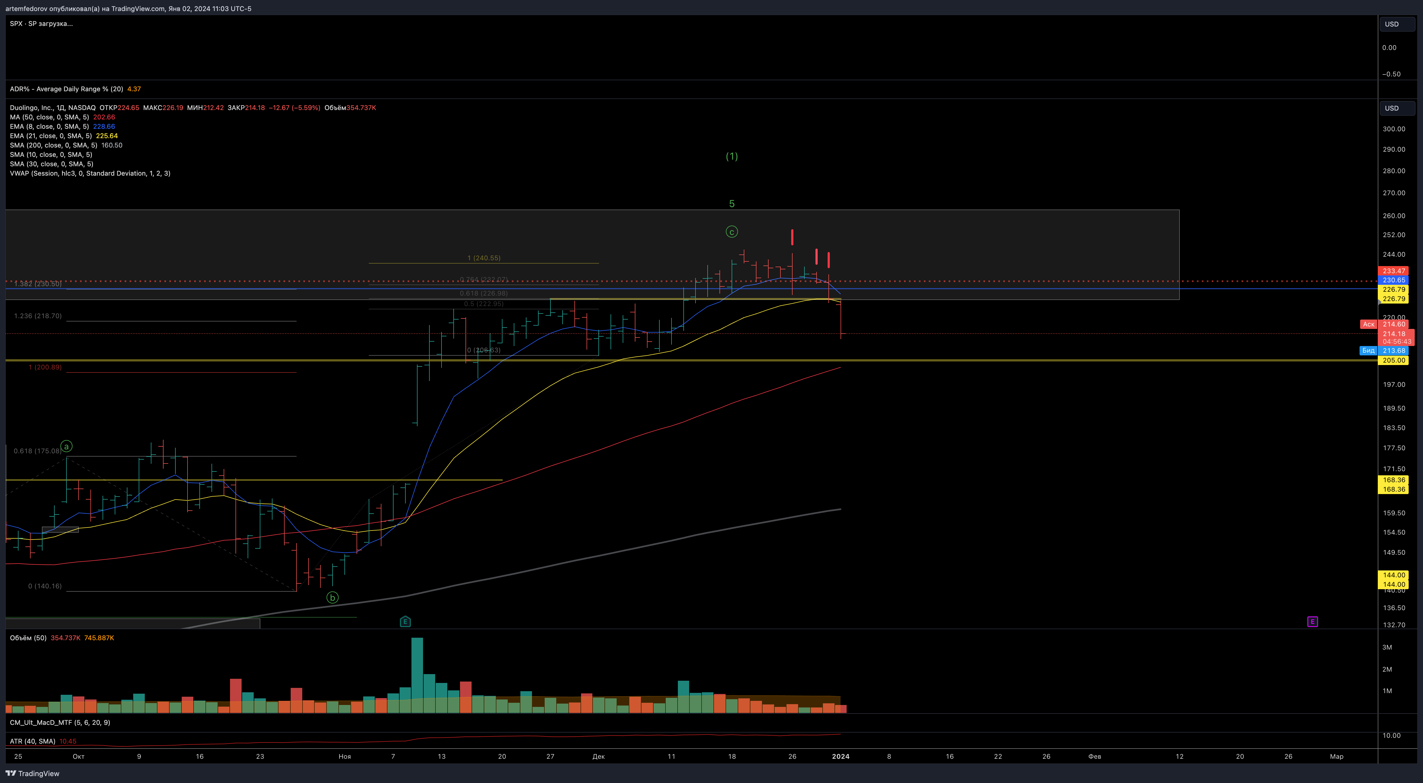The image size is (1423, 783).
Task: Select the 0.5 (222.95) Fibonacci label
Action: pyautogui.click(x=484, y=304)
